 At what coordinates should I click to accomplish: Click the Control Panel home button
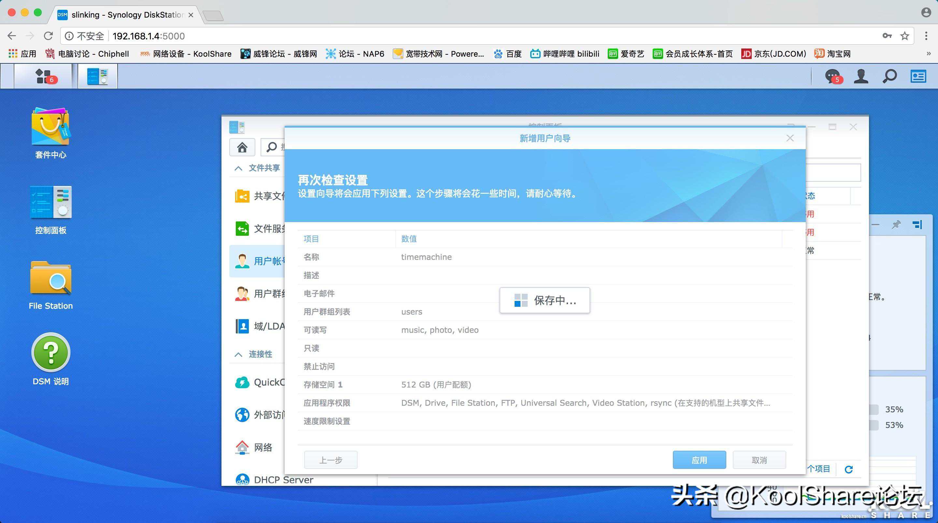point(242,147)
